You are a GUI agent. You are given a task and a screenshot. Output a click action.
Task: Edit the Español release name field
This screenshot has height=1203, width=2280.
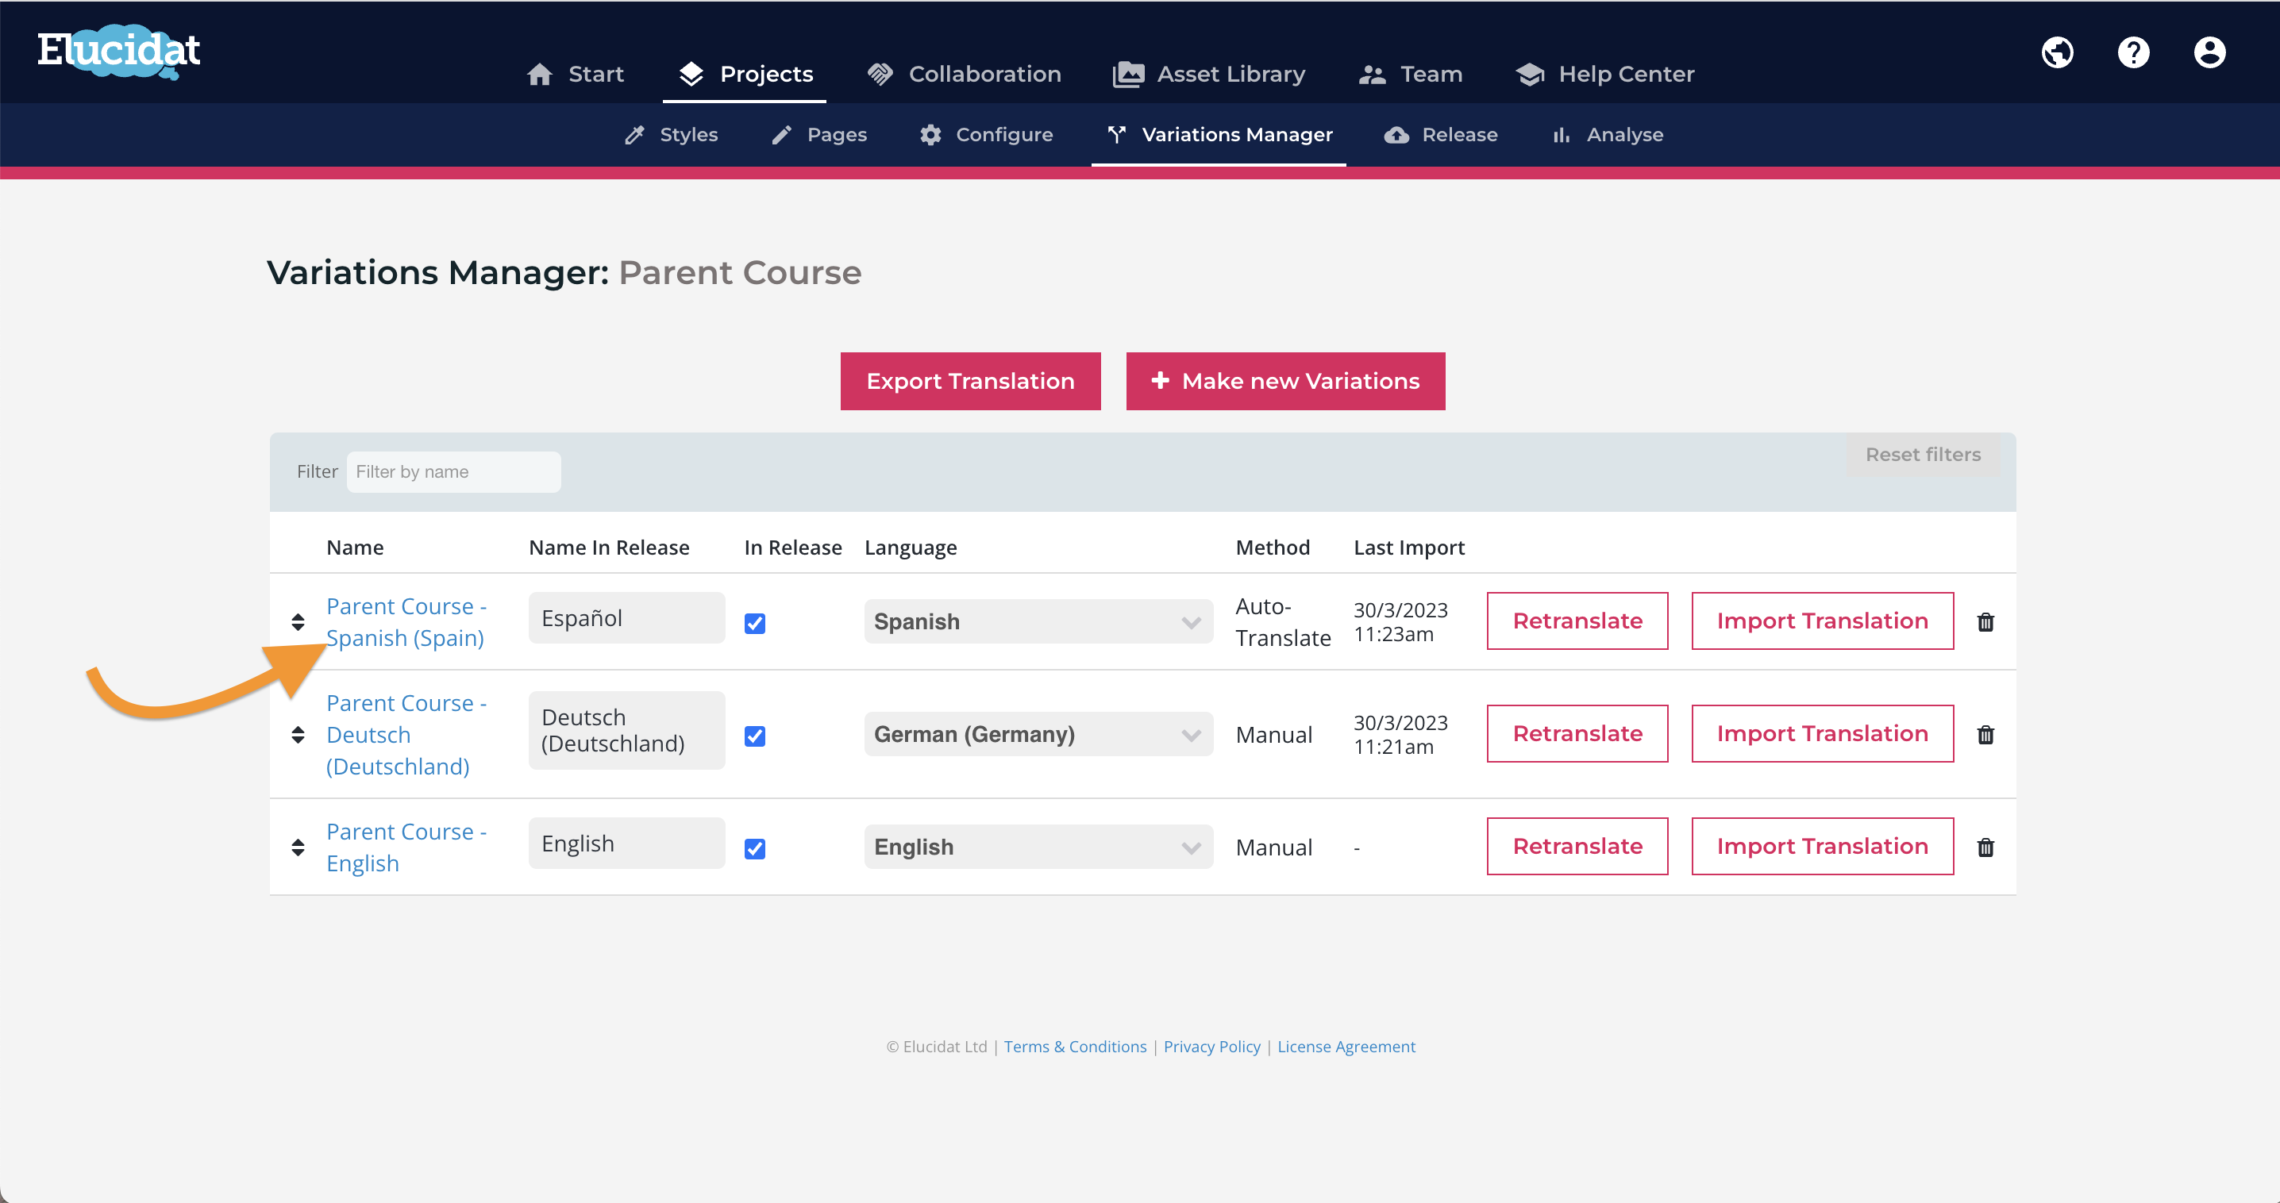click(x=626, y=618)
